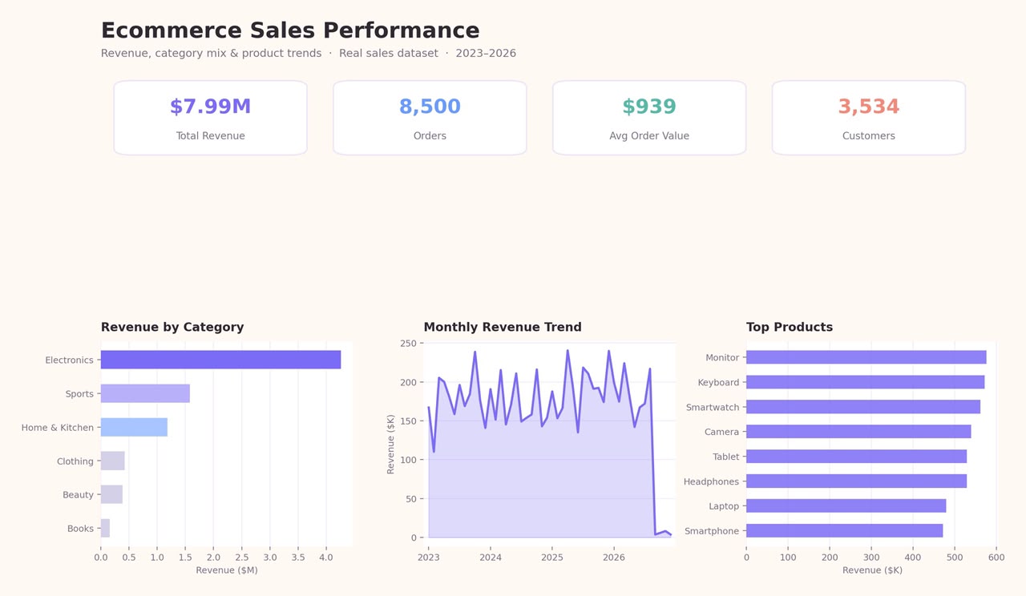The image size is (1026, 596).
Task: Click the Camera product bar
Action: 858,432
